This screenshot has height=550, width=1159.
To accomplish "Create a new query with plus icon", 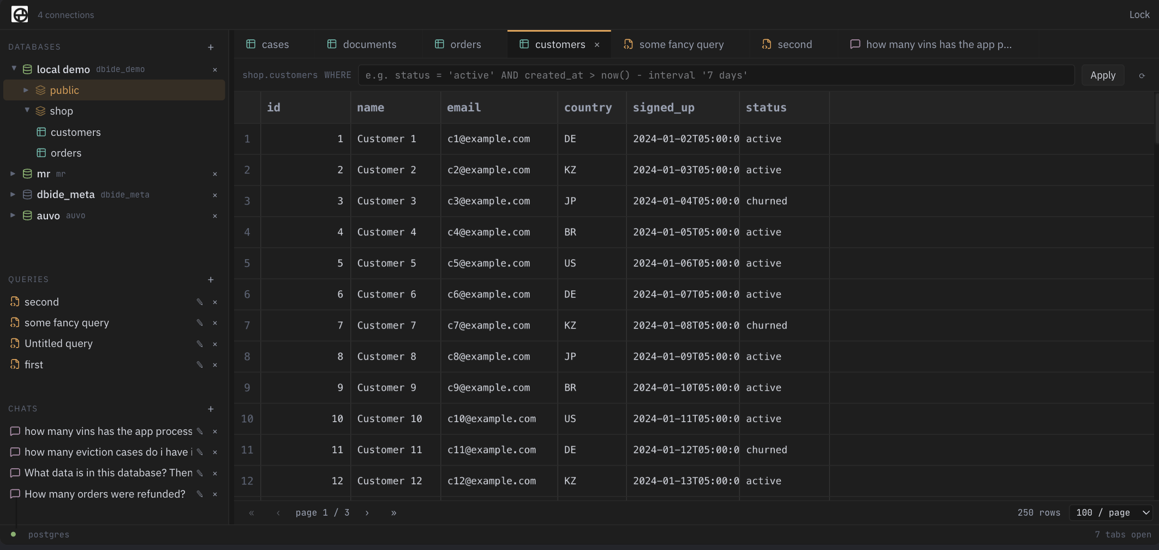I will click(x=211, y=280).
